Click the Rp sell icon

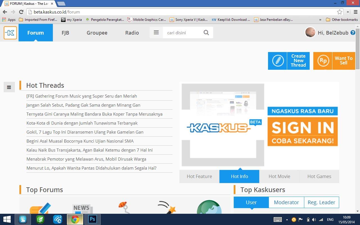point(323,61)
